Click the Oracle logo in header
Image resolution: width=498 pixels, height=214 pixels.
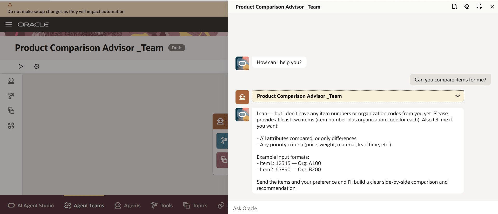[x=33, y=24]
